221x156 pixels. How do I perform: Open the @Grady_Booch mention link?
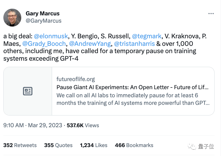(44, 44)
